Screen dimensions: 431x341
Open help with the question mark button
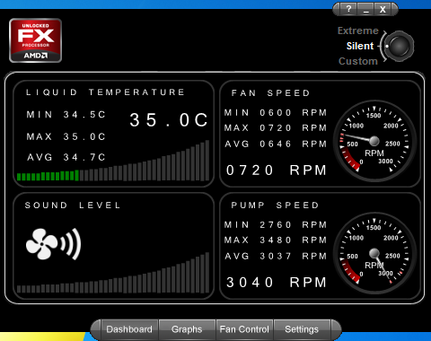(348, 9)
